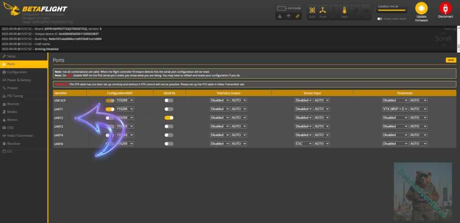Click the Update Firmware chip icon

point(421,9)
